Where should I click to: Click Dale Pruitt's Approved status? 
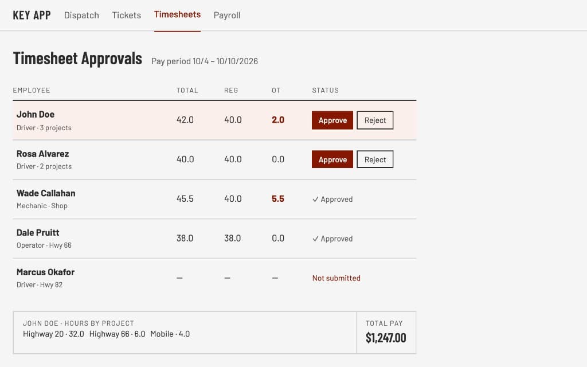[332, 239]
